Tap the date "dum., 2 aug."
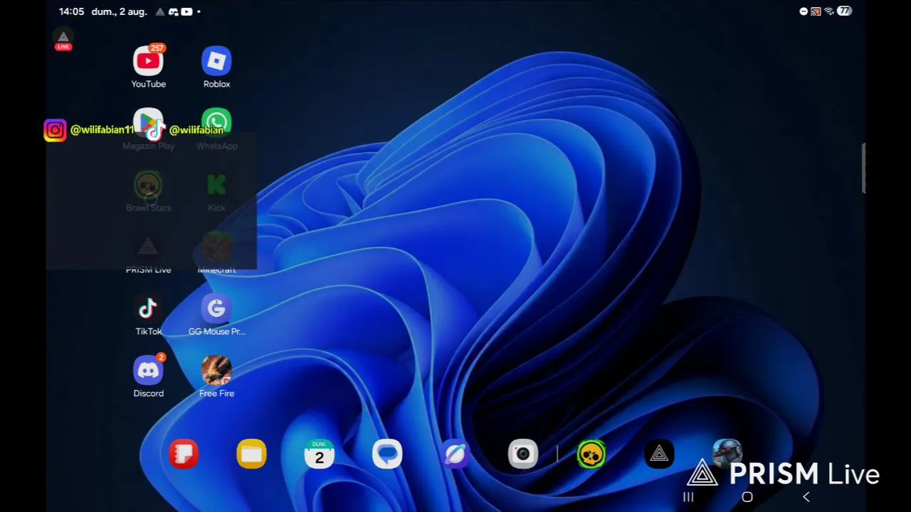Image resolution: width=911 pixels, height=512 pixels. tap(119, 11)
